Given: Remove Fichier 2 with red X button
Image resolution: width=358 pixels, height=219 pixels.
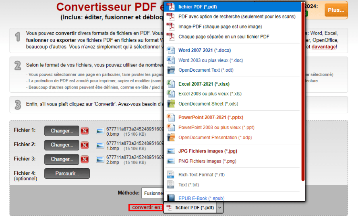Looking at the screenshot, I should click(85, 145).
